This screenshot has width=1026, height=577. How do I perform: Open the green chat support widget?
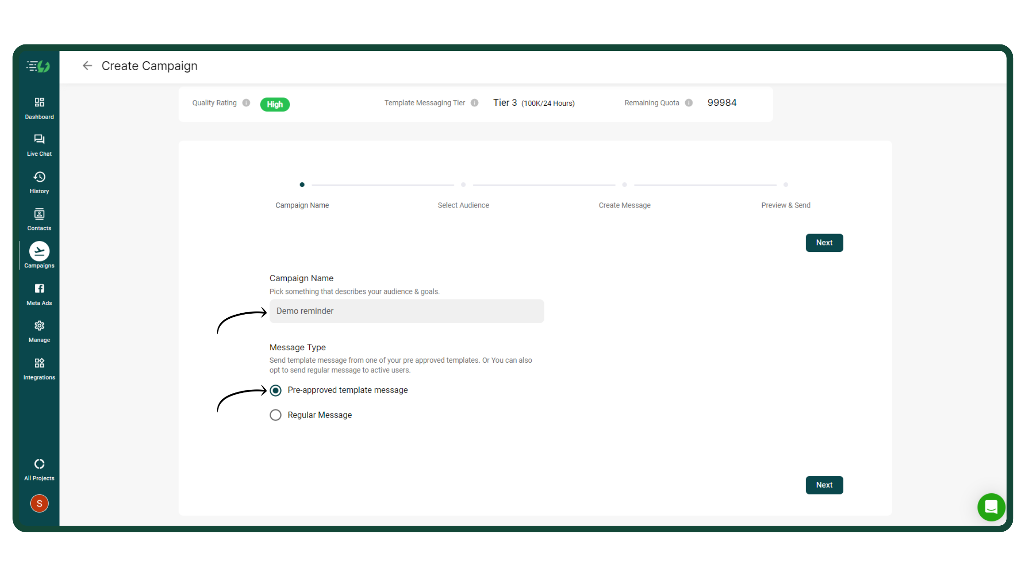pos(991,507)
